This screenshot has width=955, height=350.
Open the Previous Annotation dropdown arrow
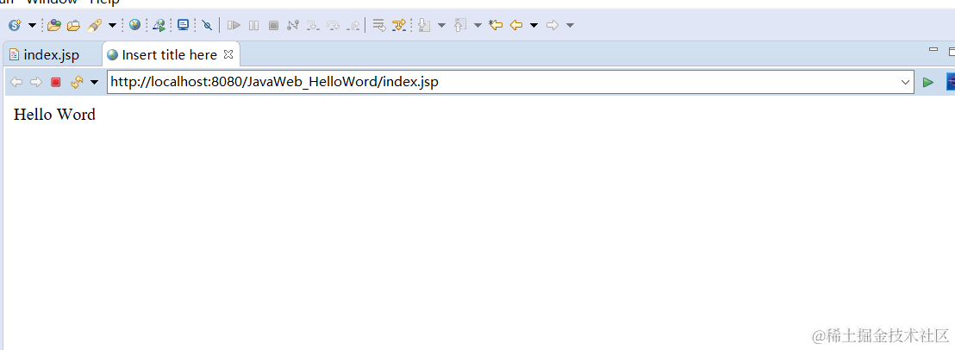pos(477,26)
